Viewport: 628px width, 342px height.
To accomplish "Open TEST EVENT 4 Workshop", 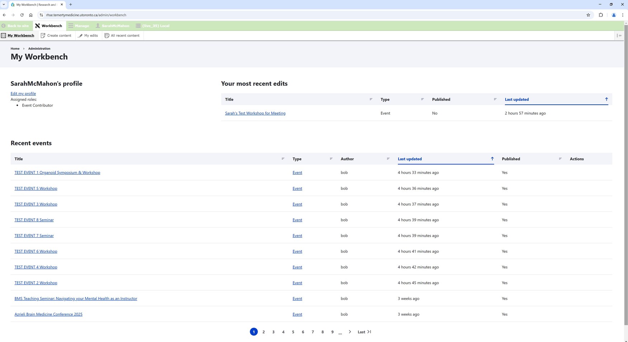I will 36,267.
